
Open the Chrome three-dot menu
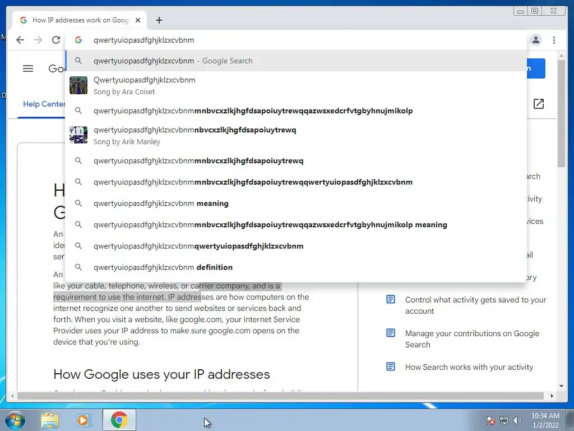(554, 40)
